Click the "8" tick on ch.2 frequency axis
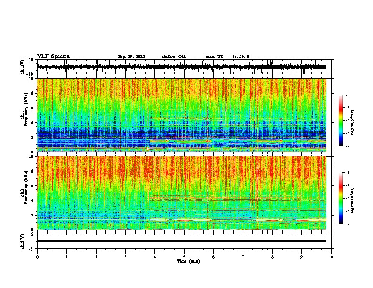The height and width of the screenshot is (288, 373). point(33,171)
